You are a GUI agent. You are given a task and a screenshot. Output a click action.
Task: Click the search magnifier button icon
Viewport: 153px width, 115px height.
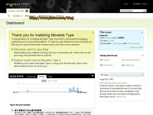click(145, 11)
